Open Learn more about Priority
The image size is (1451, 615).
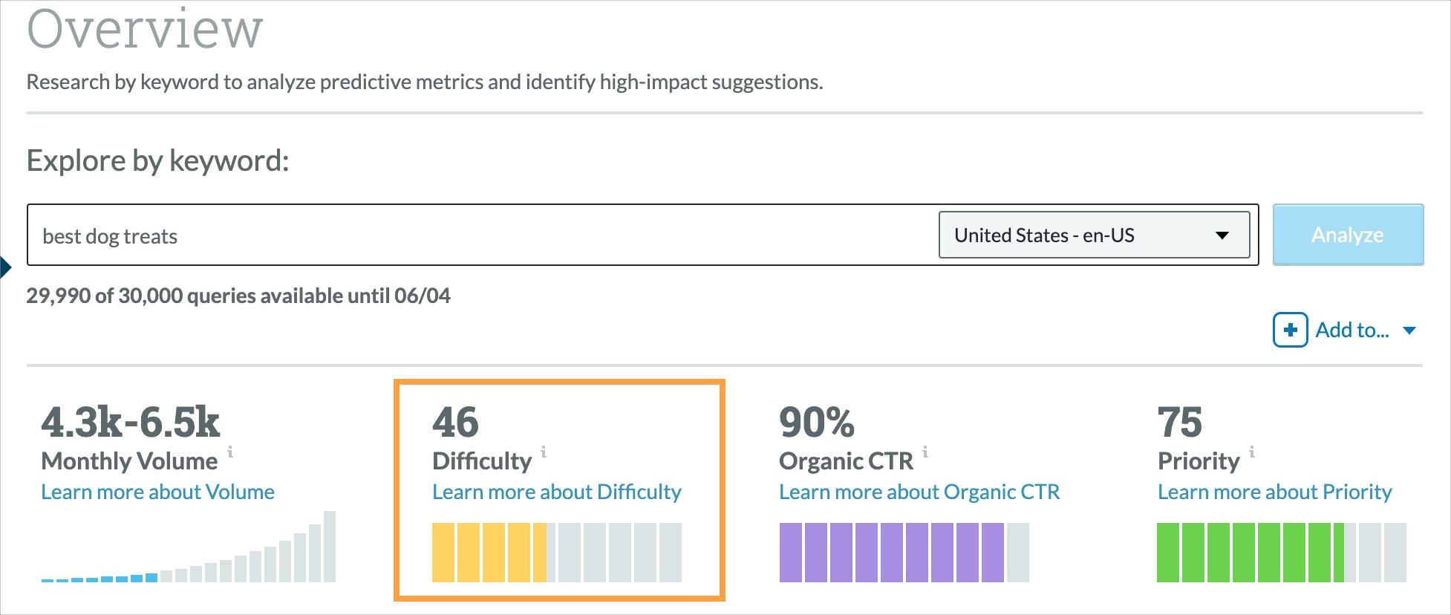pos(1274,492)
